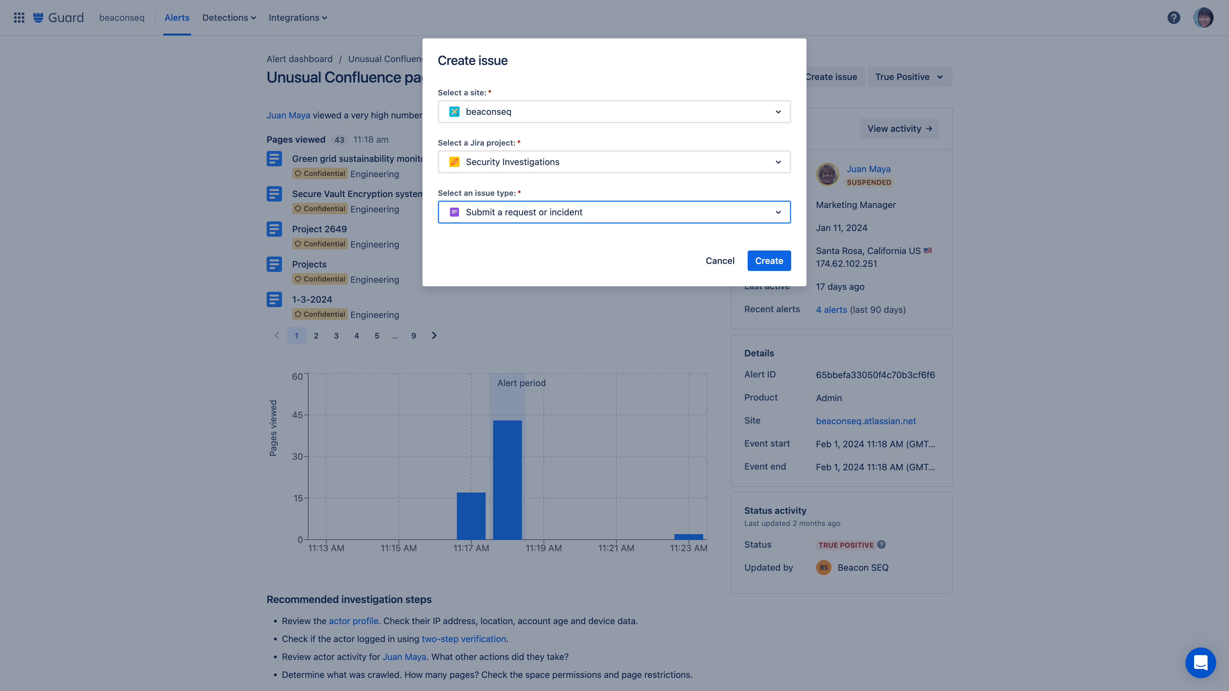Open the Integrations dropdown menu
The image size is (1229, 691).
[x=297, y=18]
